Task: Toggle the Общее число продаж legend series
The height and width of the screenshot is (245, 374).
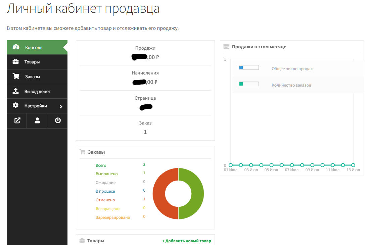Action: point(248,68)
